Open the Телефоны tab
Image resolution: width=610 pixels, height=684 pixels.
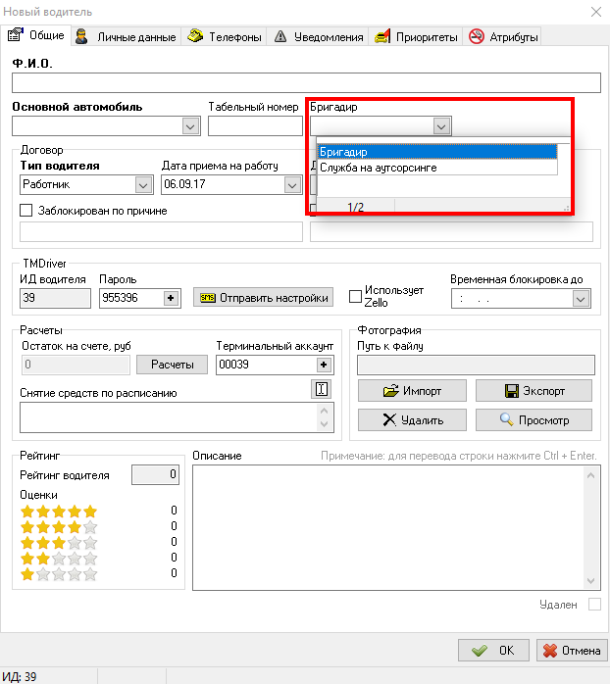(225, 37)
